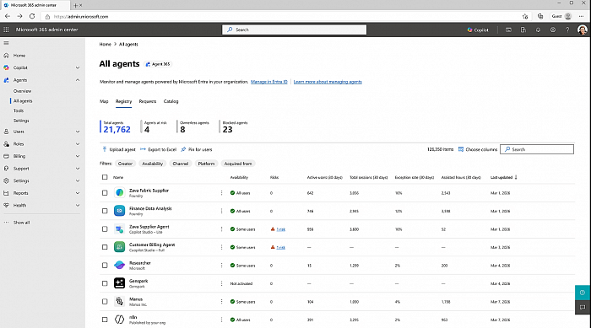The width and height of the screenshot is (591, 328).
Task: Click the Finance Data Analysis agent icon
Action: (120, 211)
